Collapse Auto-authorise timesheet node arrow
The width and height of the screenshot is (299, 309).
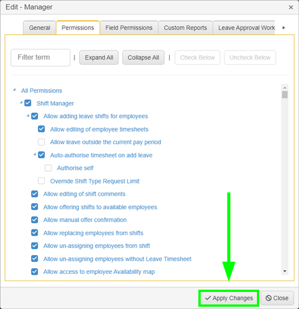pyautogui.click(x=35, y=154)
